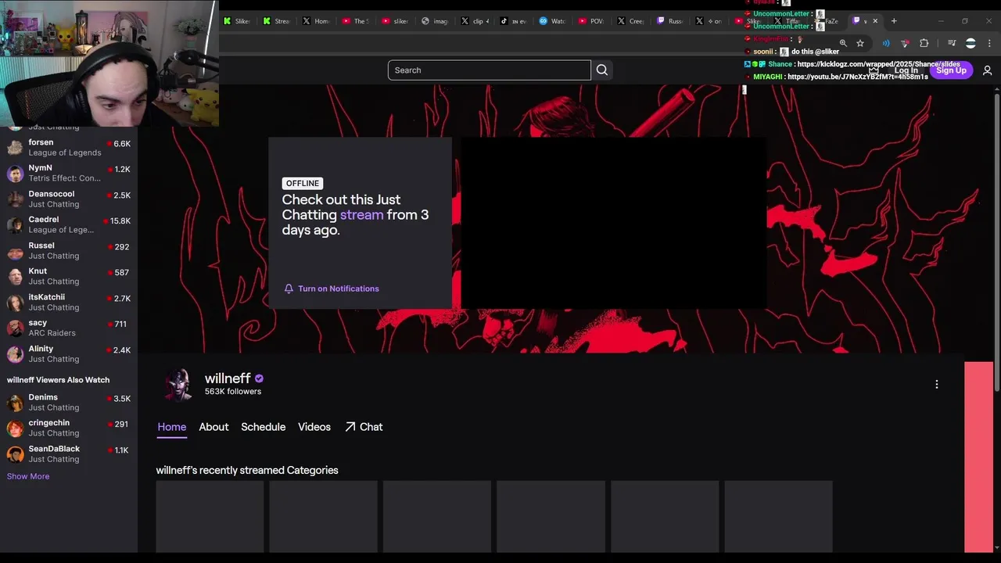Open forsen's channel from sidebar
The image size is (1001, 563).
69,147
